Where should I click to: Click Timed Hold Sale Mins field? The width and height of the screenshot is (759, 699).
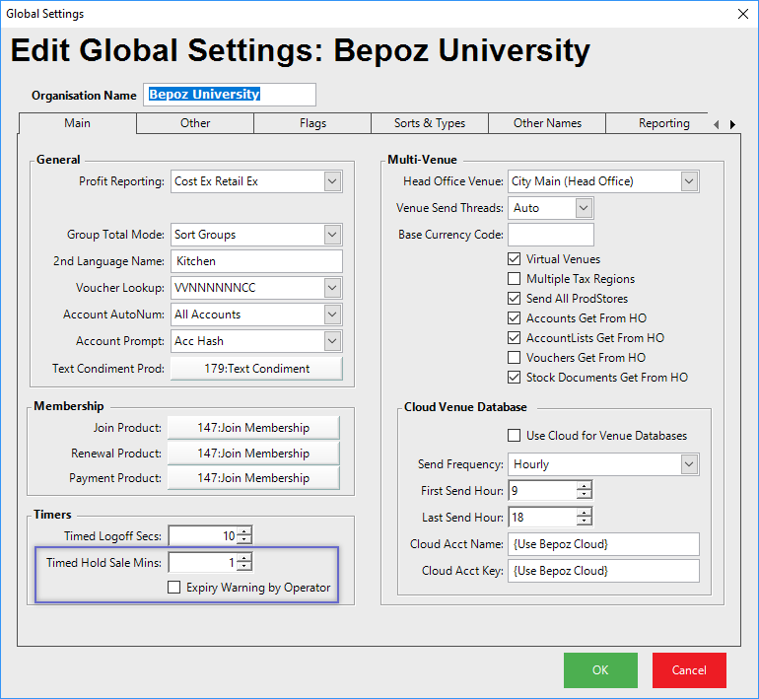click(x=203, y=563)
